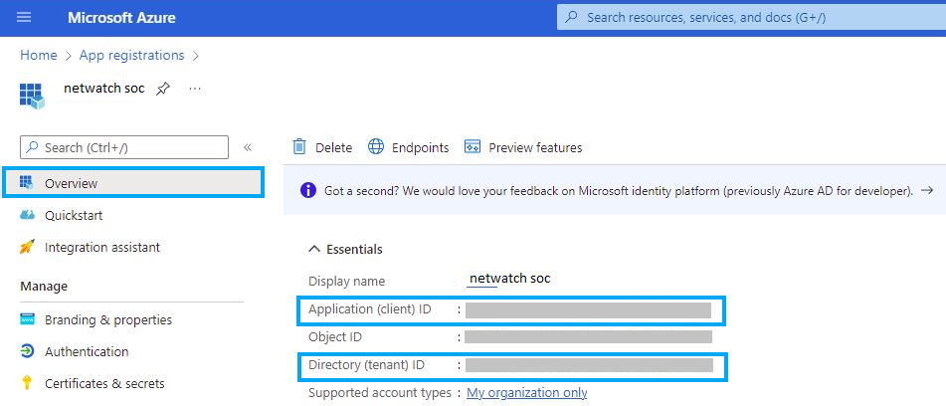946x406 pixels.
Task: Click the Application (client) ID label
Action: [370, 309]
